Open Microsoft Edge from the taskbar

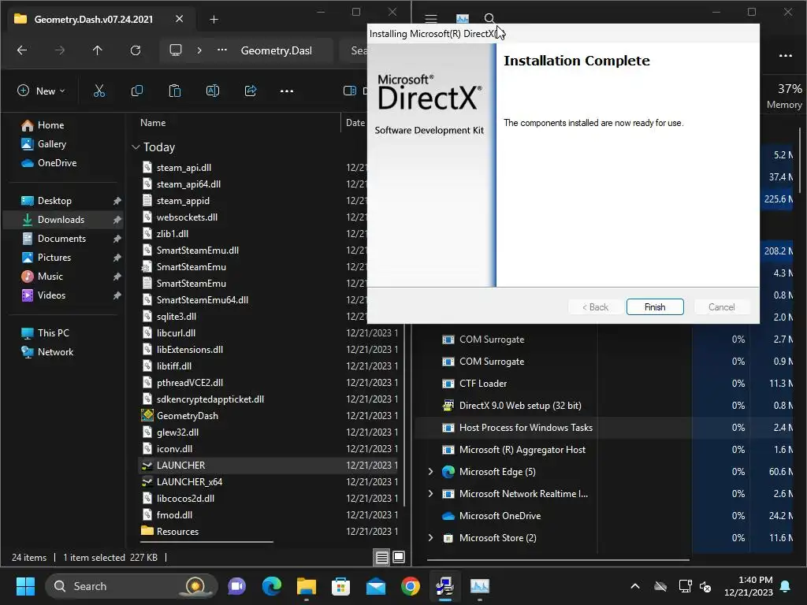272,586
